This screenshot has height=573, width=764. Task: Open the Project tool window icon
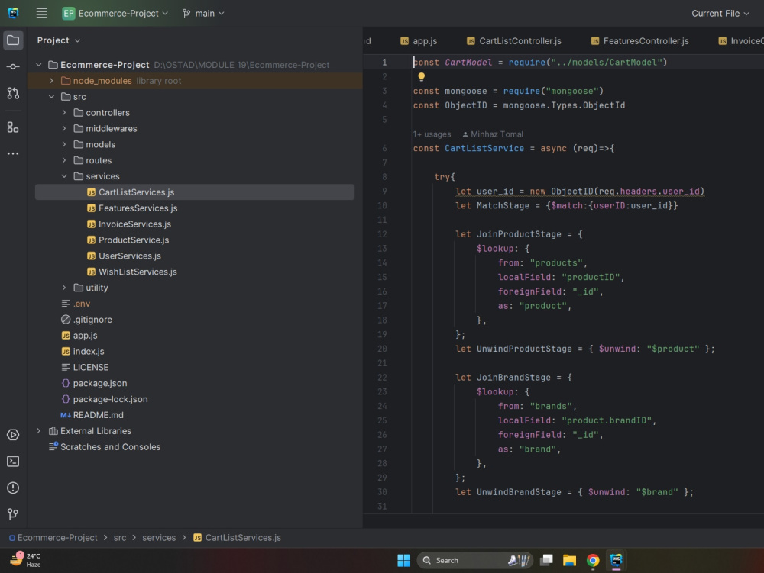coord(13,40)
